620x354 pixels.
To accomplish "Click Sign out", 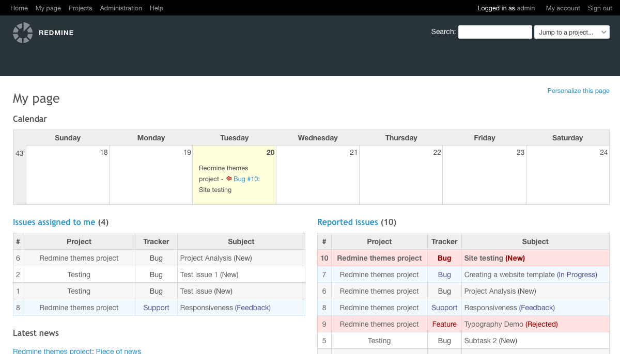I will [x=600, y=8].
